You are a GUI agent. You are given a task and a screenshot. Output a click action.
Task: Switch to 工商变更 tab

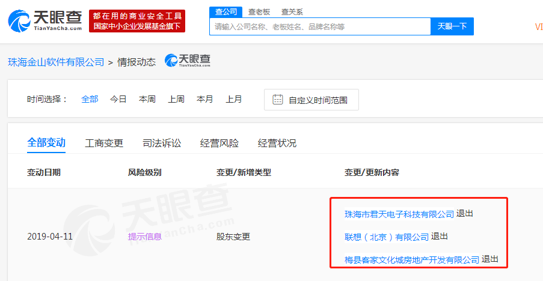click(104, 143)
